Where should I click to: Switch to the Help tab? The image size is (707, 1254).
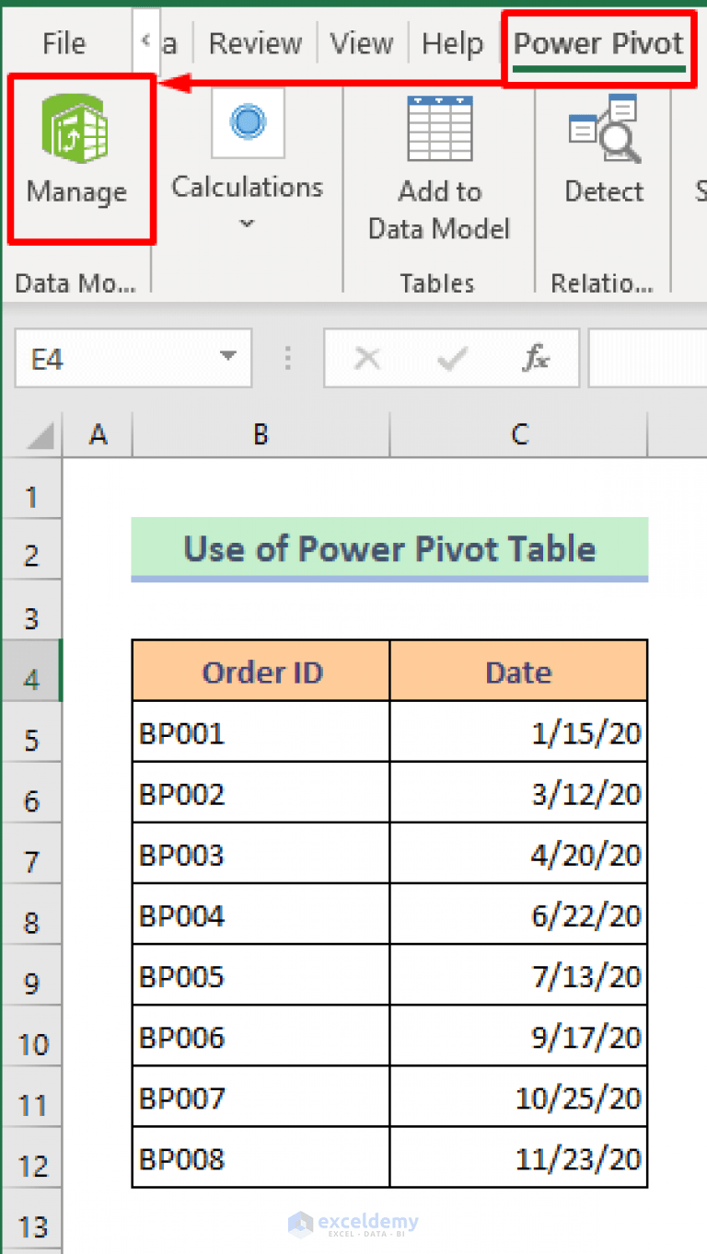(x=452, y=42)
